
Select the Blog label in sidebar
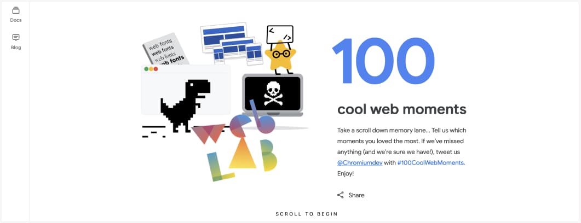pos(15,48)
